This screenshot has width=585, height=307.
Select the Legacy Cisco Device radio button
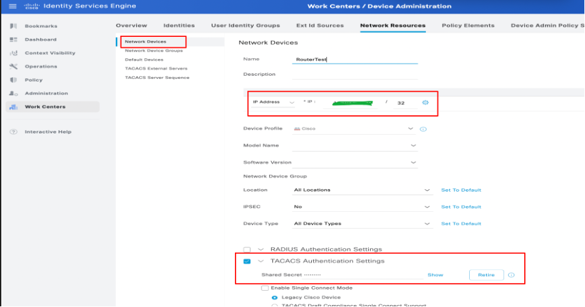point(274,298)
